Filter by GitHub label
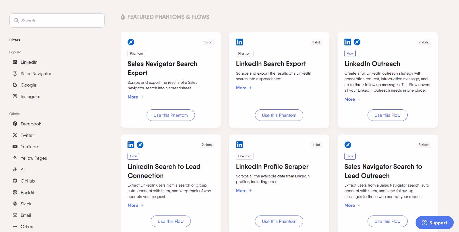The width and height of the screenshot is (459, 232). tap(28, 181)
